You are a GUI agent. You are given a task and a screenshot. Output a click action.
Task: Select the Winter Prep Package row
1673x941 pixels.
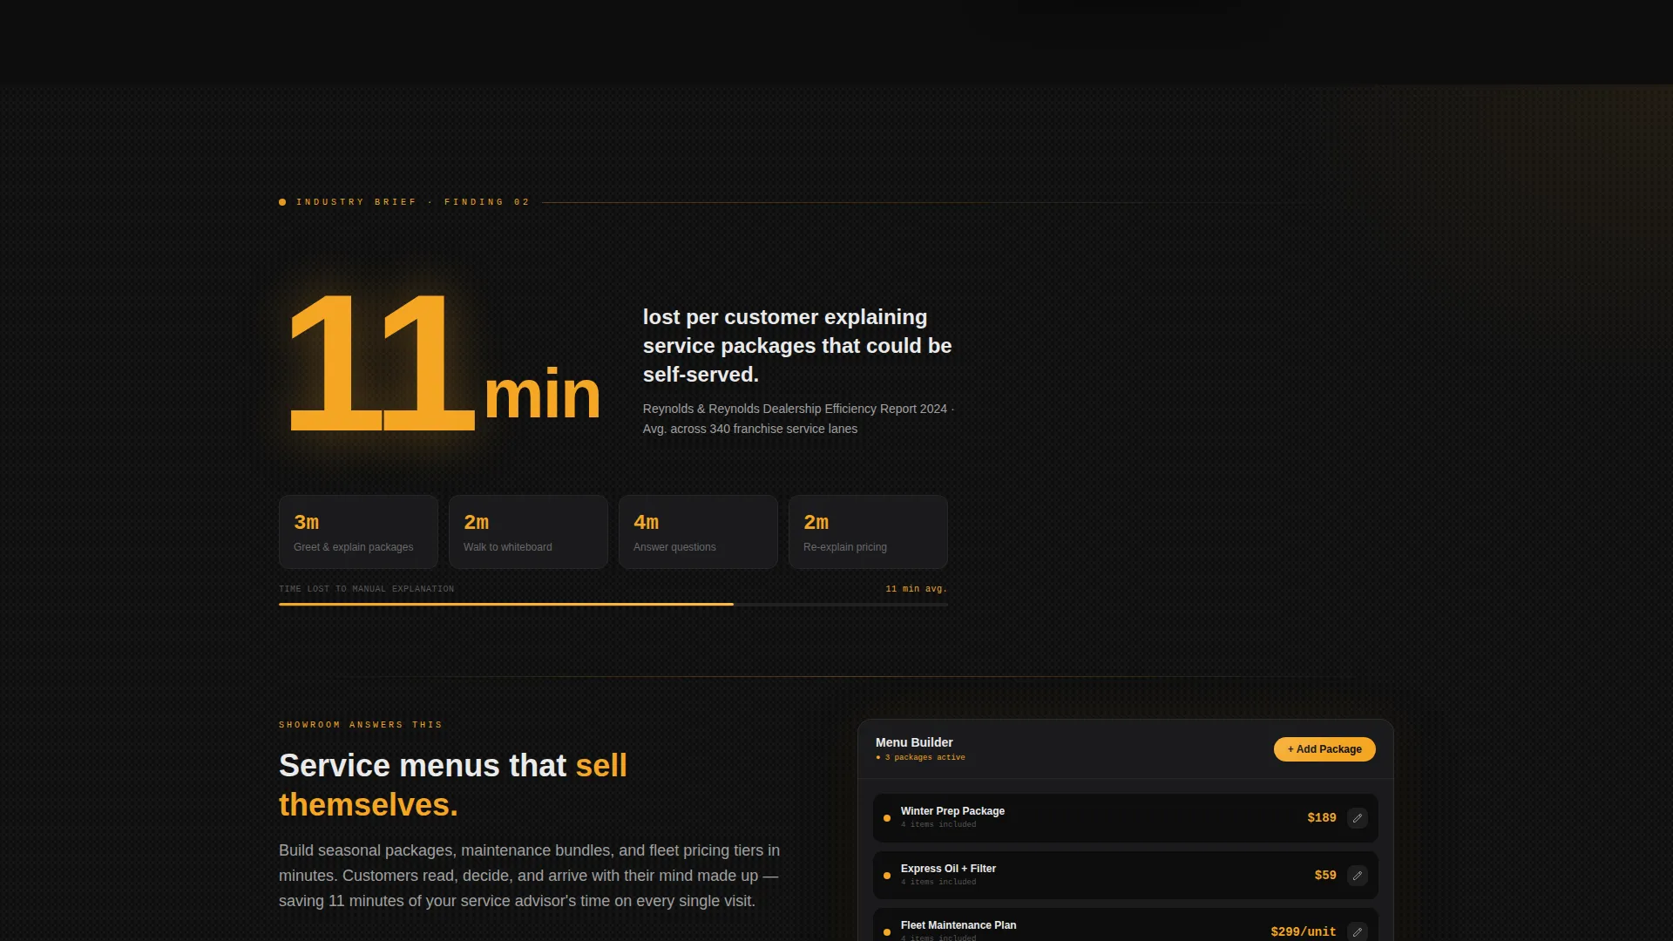[1125, 818]
